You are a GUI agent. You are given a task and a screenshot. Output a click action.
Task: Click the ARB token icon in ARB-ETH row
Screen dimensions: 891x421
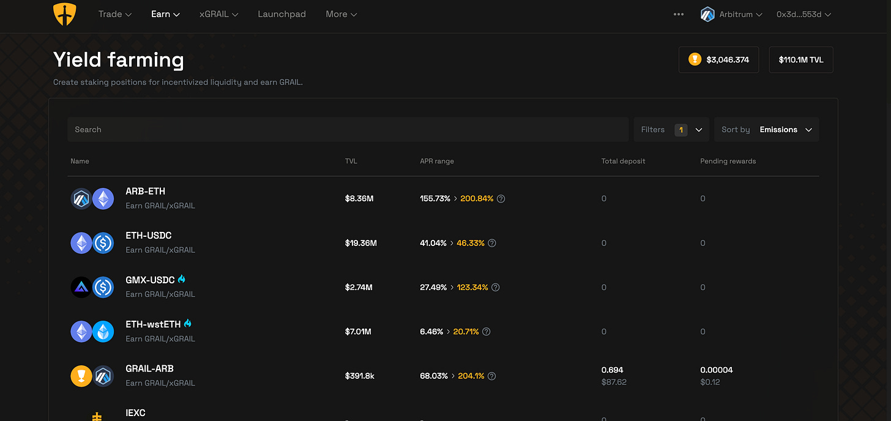[x=81, y=199]
